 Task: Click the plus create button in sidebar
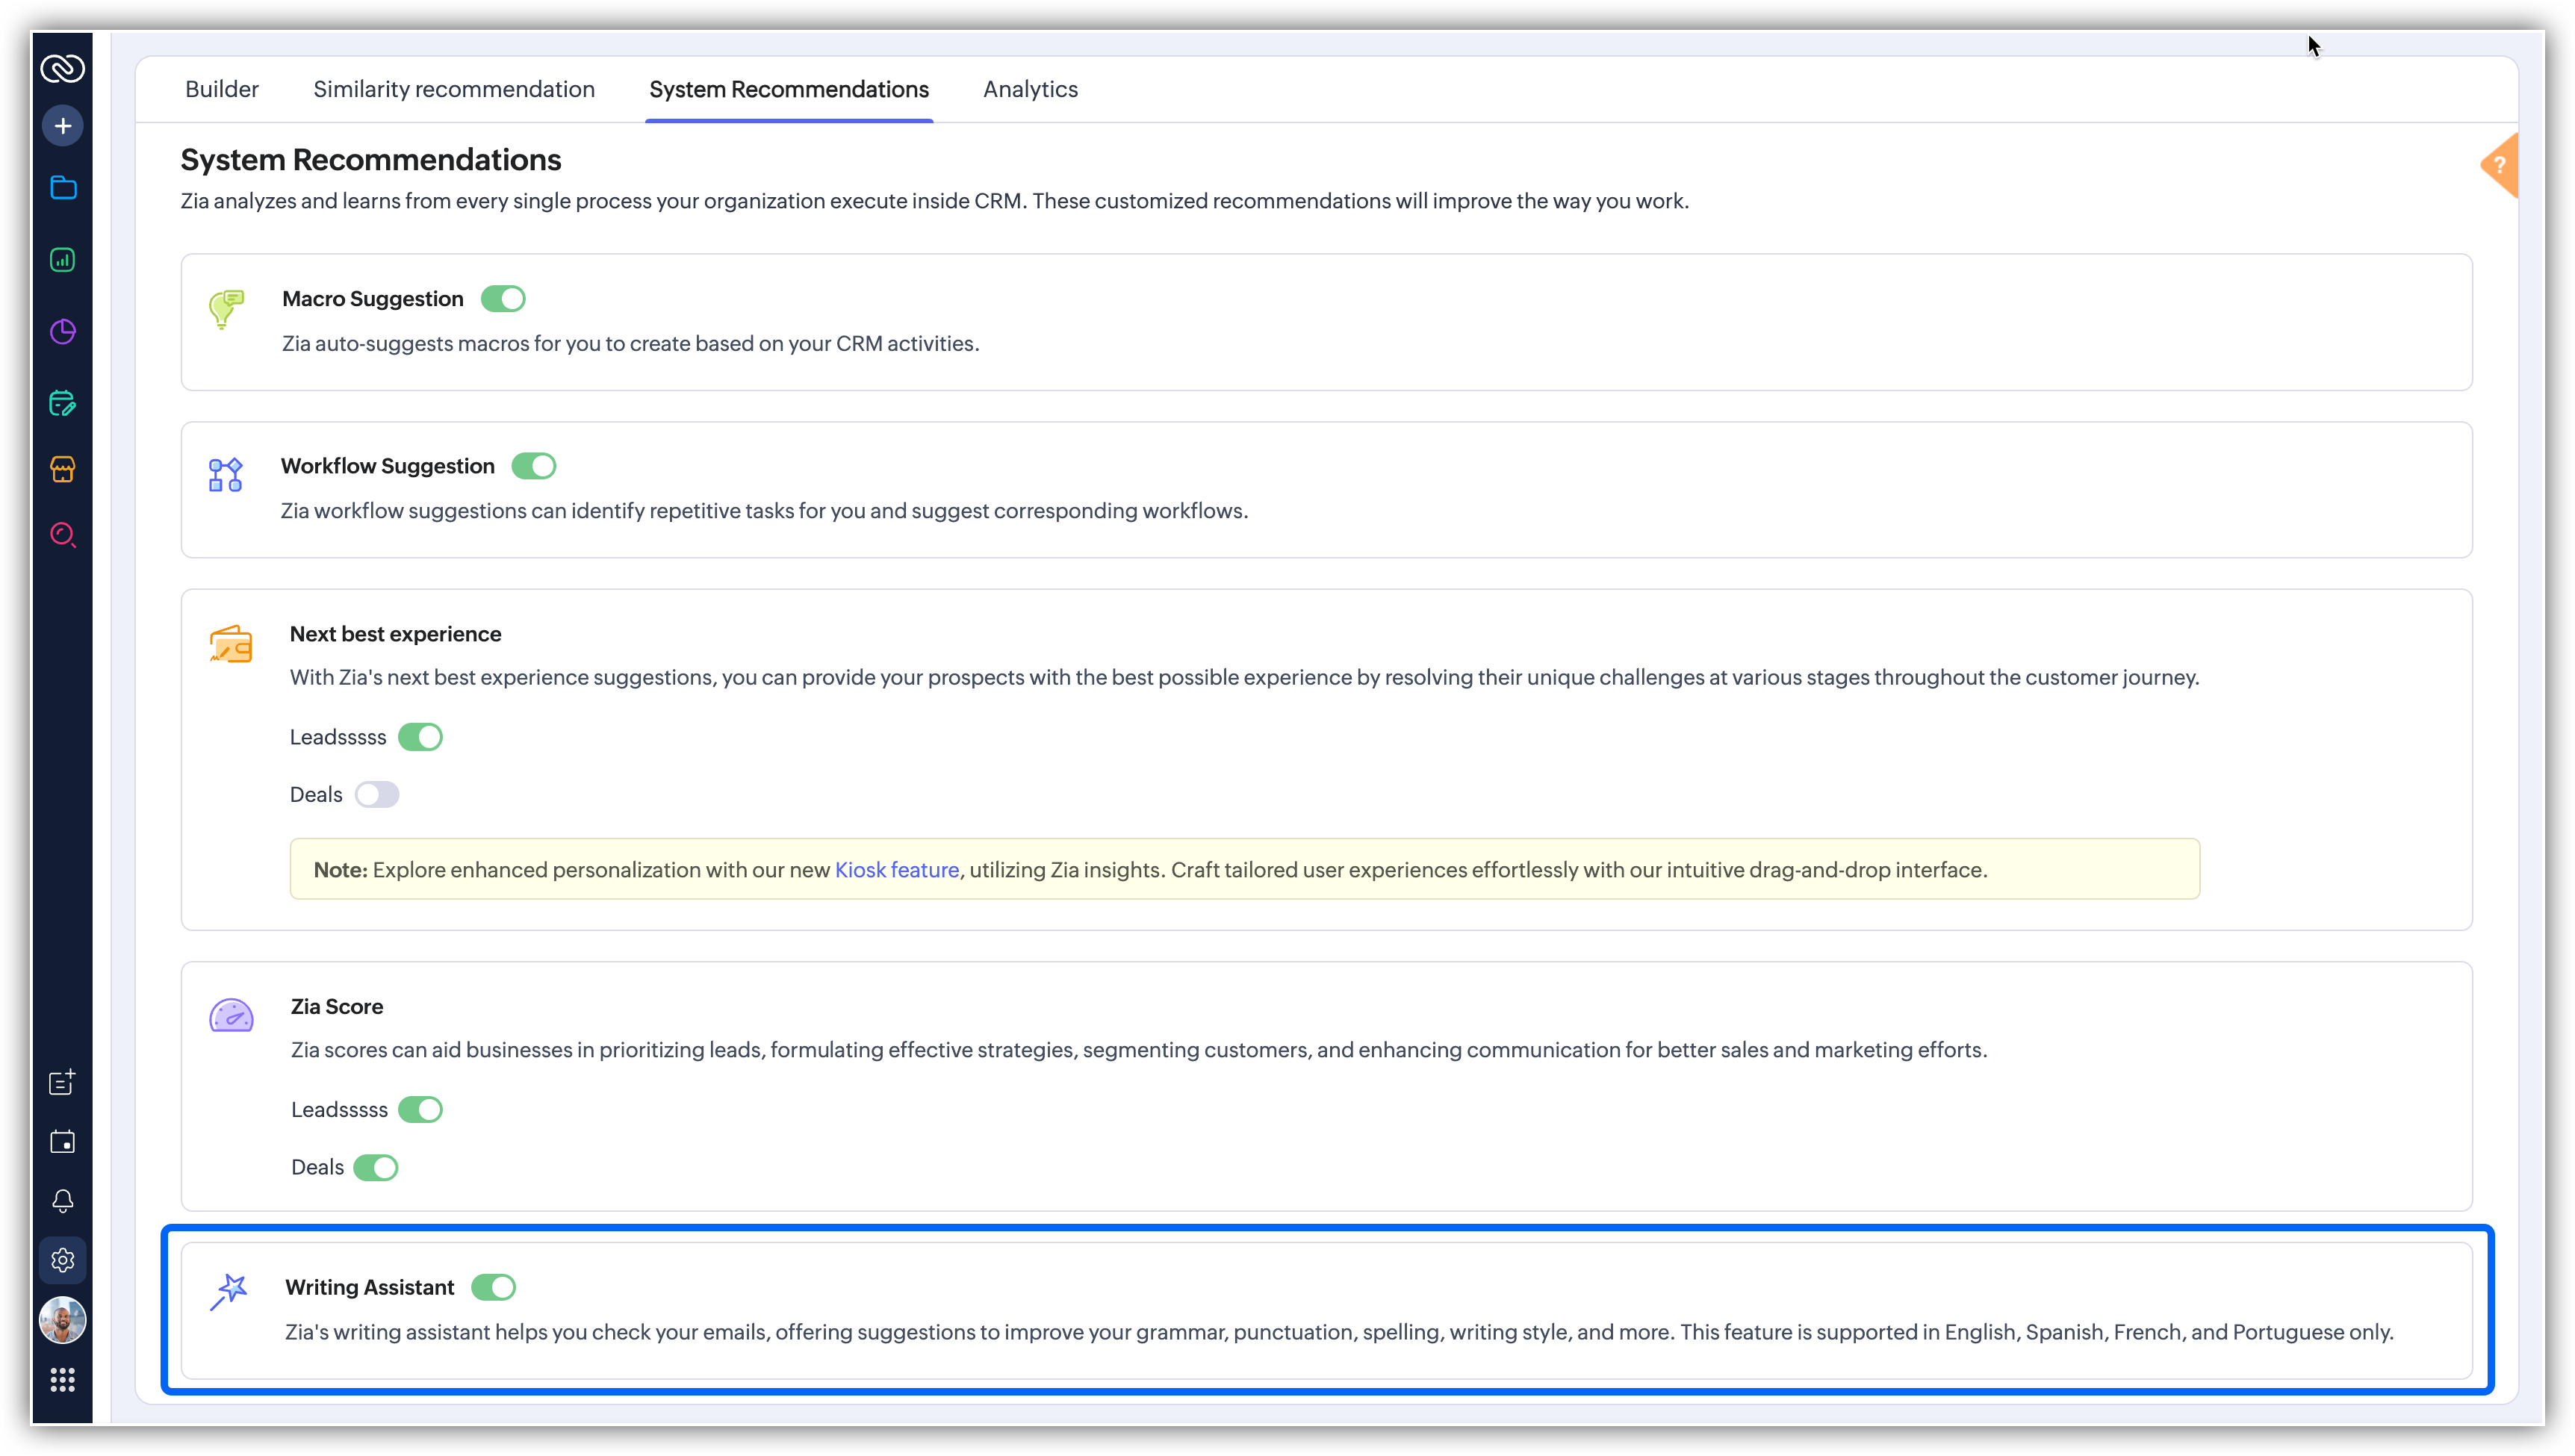click(63, 126)
